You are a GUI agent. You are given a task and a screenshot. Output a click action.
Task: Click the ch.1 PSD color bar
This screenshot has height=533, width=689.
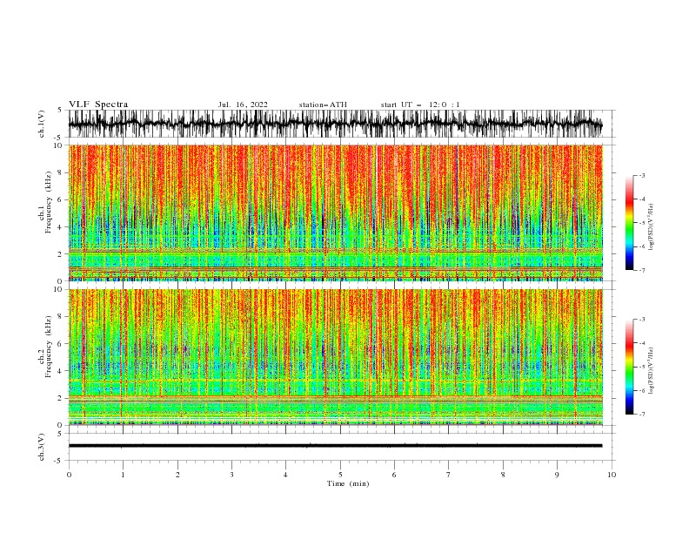629,222
